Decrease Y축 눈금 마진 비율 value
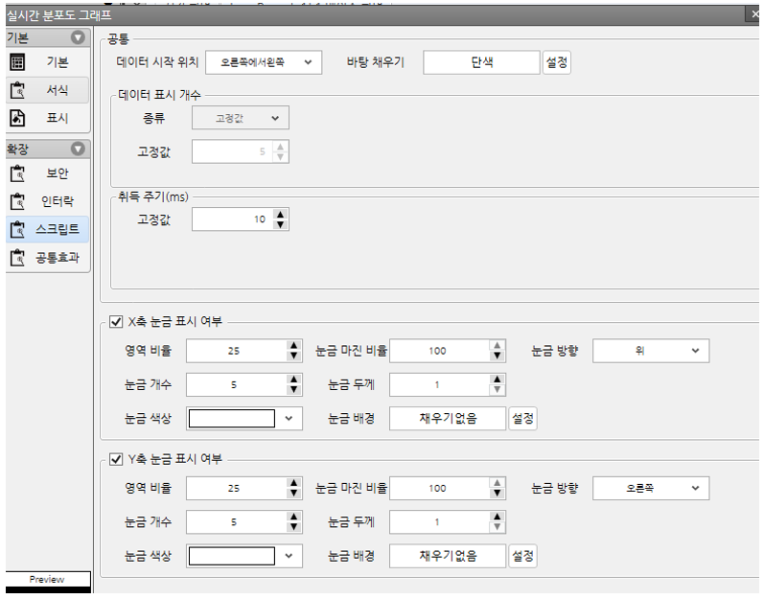This screenshot has width=764, height=599. click(x=497, y=493)
